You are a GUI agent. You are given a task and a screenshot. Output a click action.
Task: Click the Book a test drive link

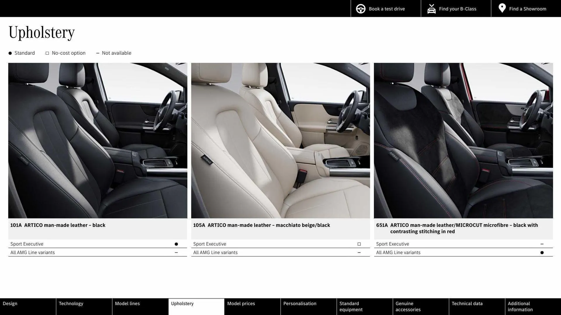click(x=387, y=8)
